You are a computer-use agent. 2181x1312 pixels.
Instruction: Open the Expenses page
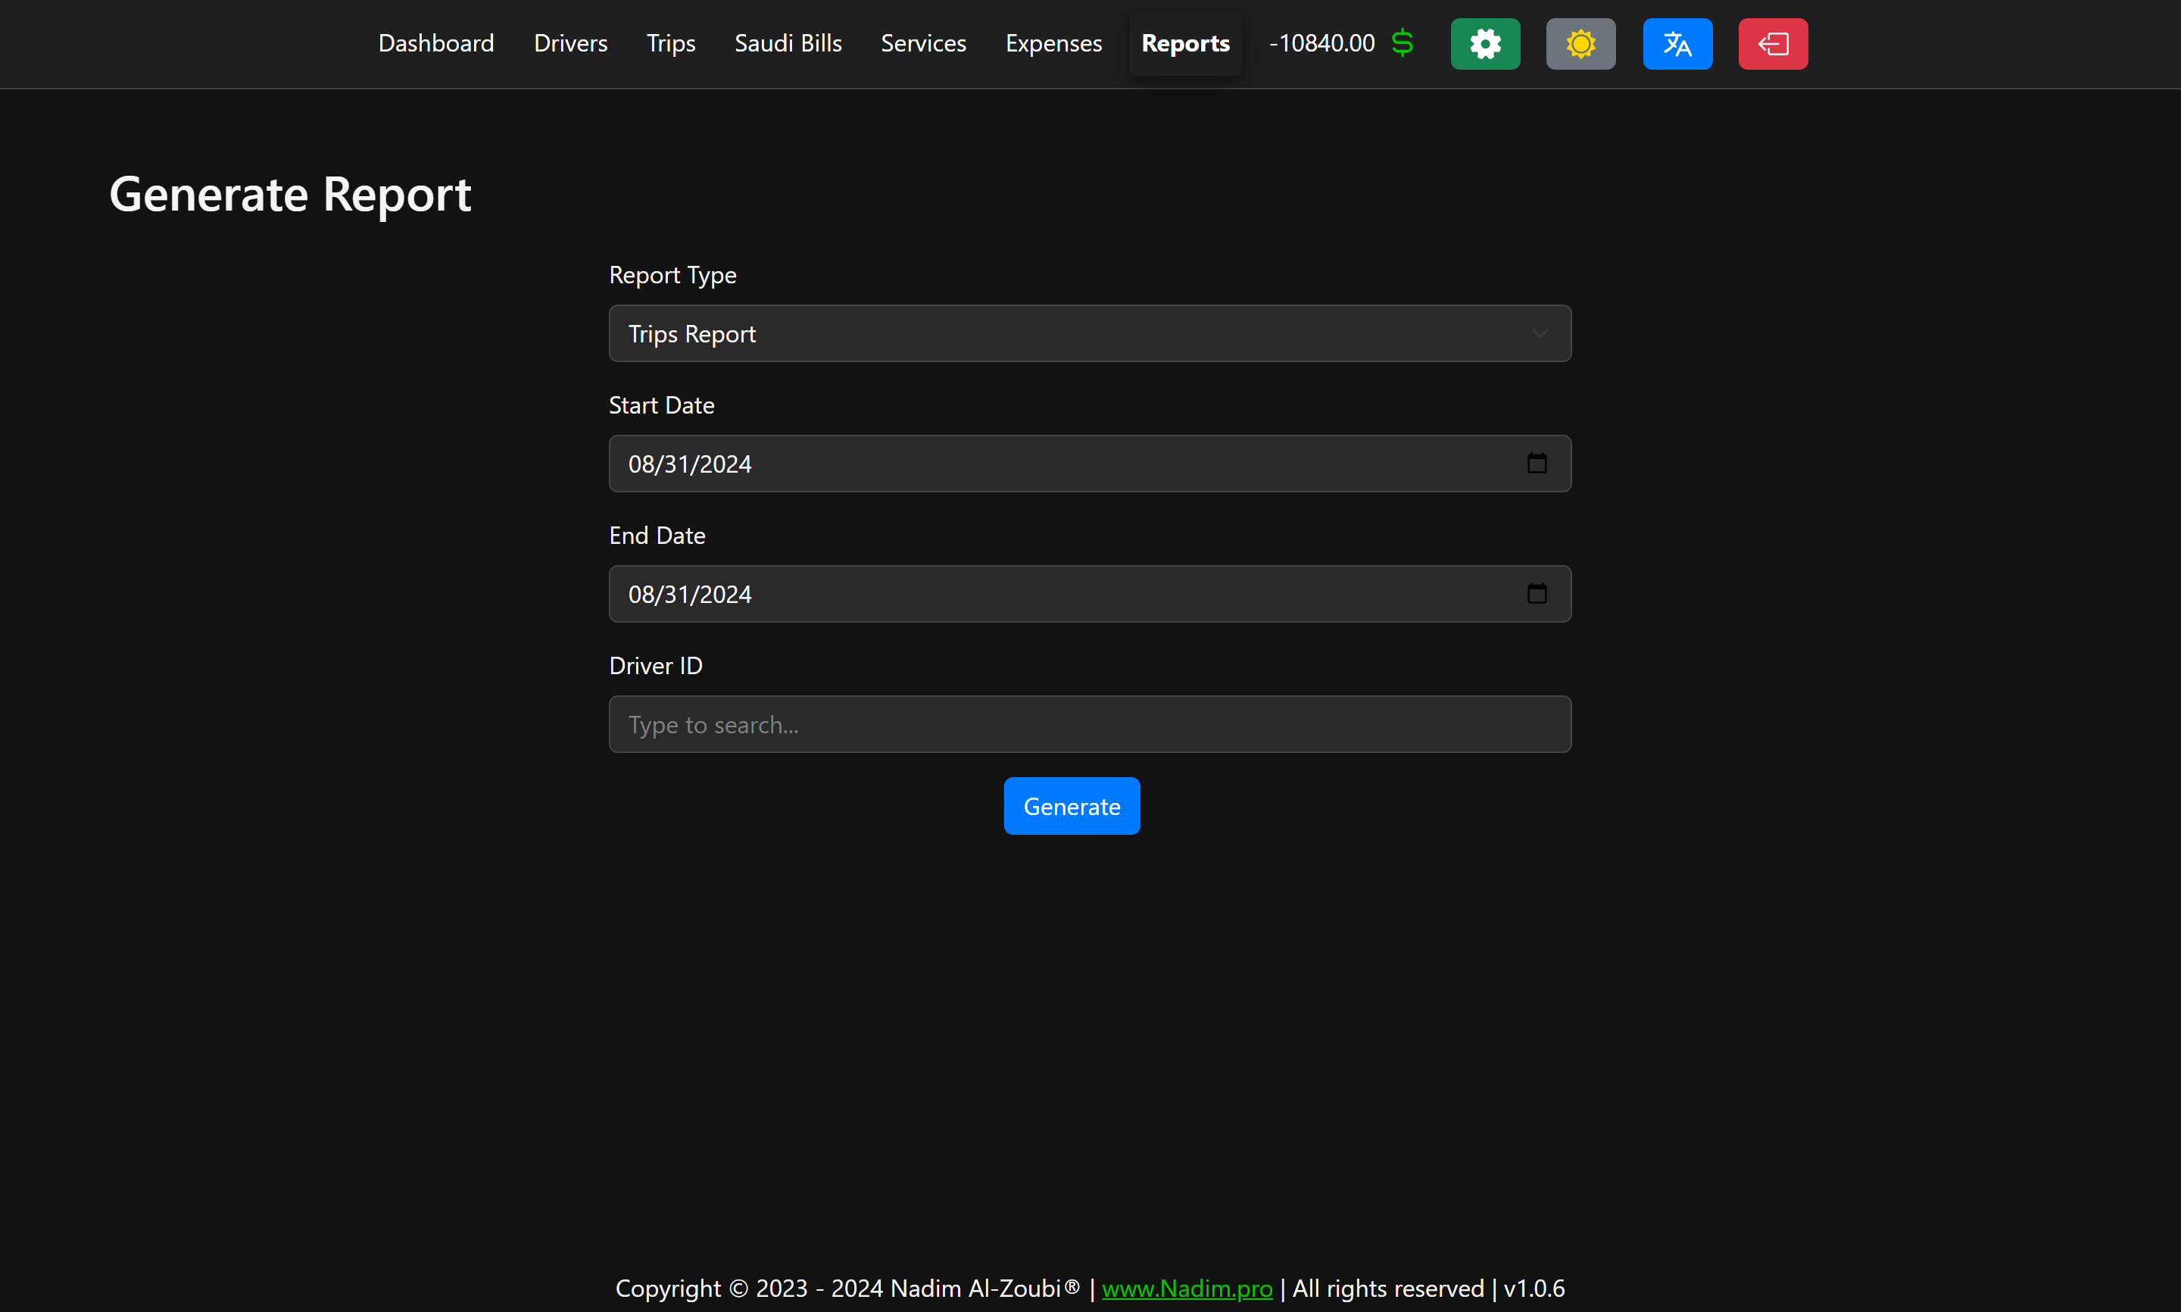(1053, 43)
